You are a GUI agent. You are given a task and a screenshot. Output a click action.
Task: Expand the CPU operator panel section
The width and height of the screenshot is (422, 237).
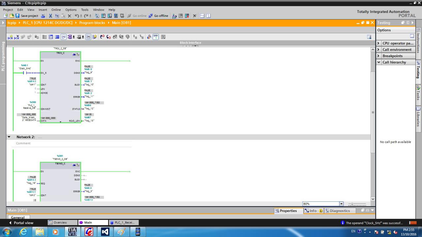tap(378, 43)
